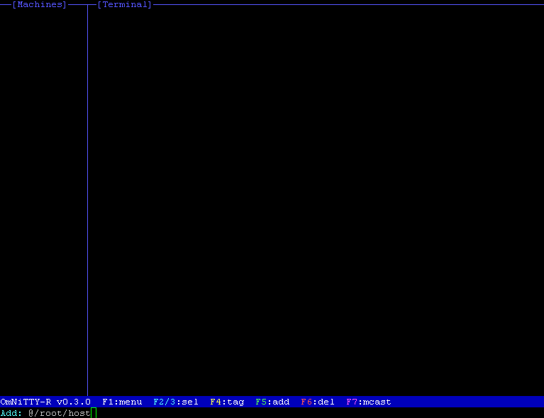This screenshot has height=418, width=544.
Task: Focus the empty Terminal pane area
Action: tap(316, 199)
